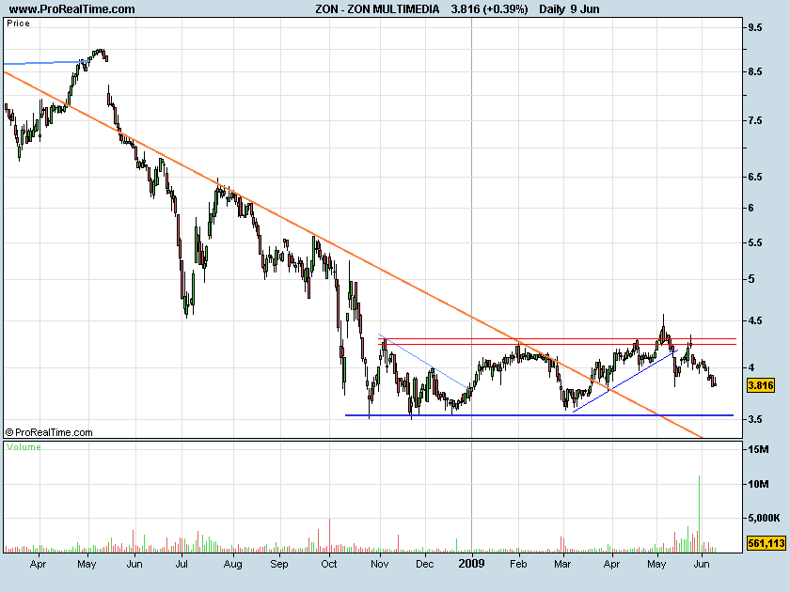Click the May 2009 date label at right
The image size is (790, 592).
pos(656,565)
